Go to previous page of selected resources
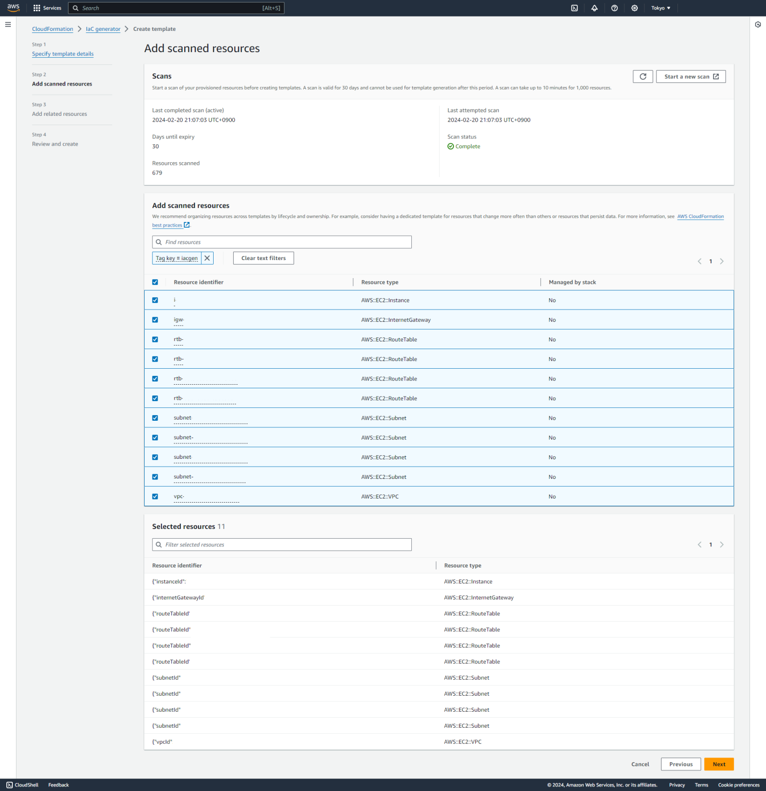 pos(699,544)
